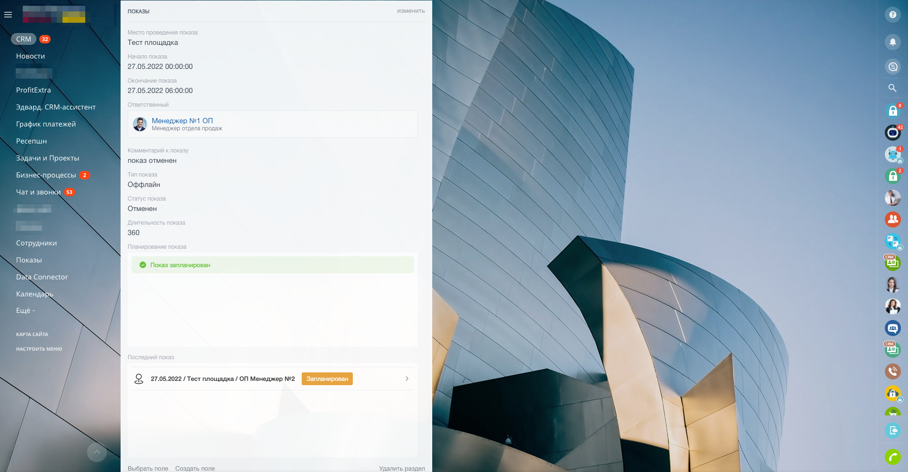The image size is (908, 472).
Task: Open the brown phone call icon
Action: click(x=892, y=371)
